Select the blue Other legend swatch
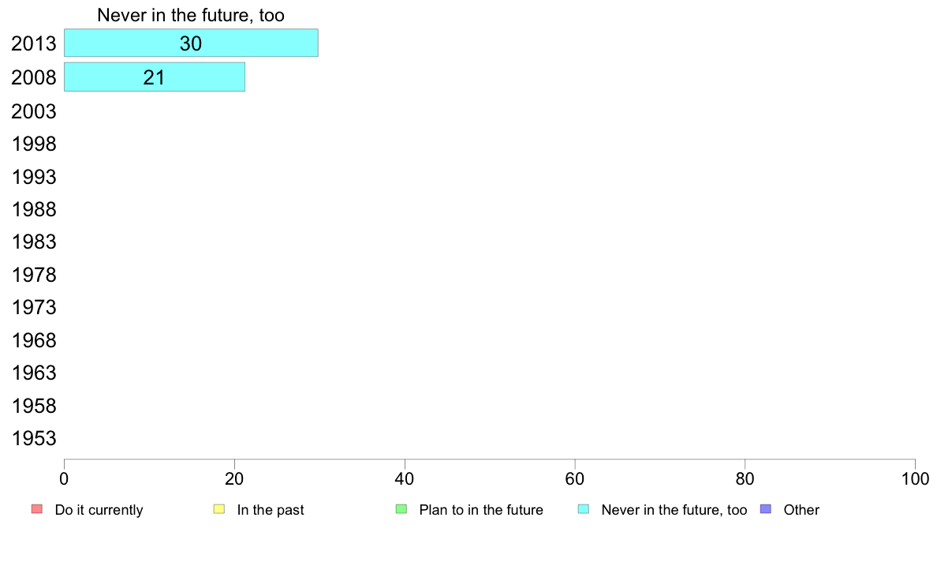The height and width of the screenshot is (581, 937). pos(766,509)
